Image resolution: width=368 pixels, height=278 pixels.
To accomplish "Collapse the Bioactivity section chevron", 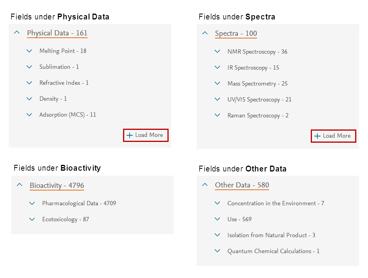I will pos(19,185).
